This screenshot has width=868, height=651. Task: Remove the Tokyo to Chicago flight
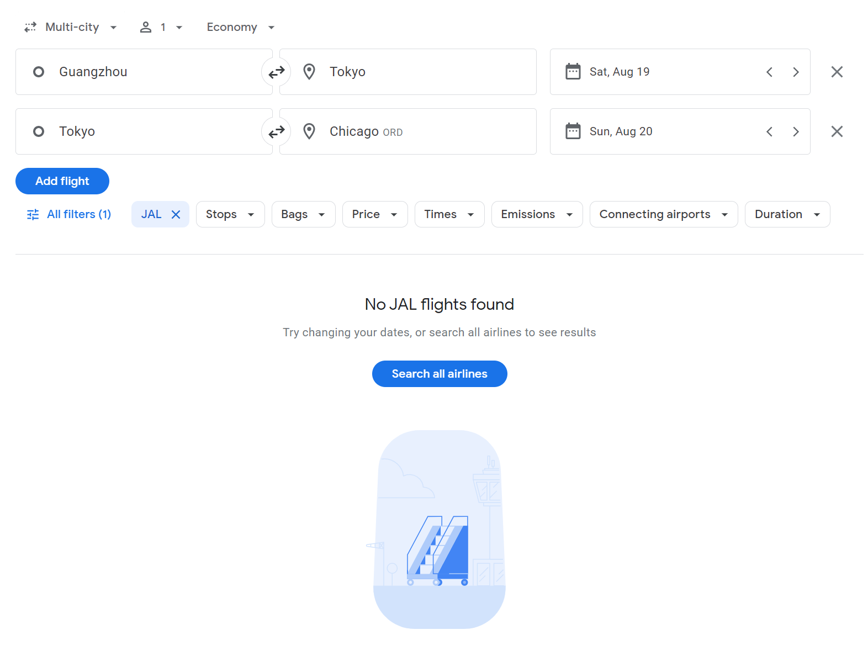[x=837, y=131]
